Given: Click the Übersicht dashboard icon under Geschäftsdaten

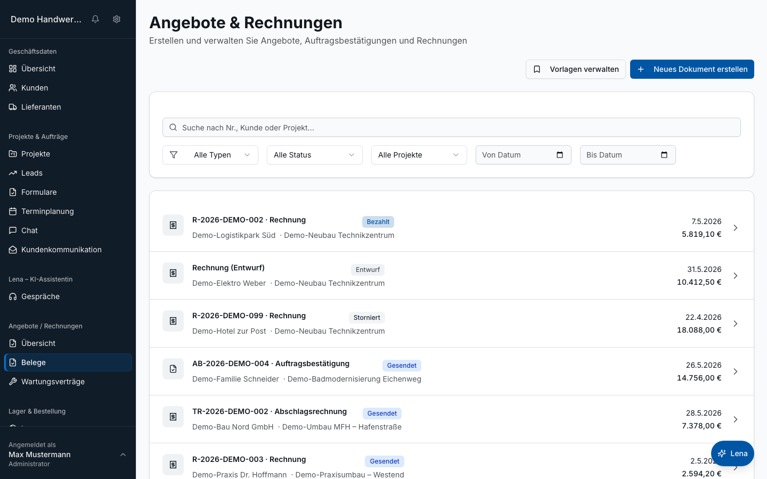Looking at the screenshot, I should point(13,69).
